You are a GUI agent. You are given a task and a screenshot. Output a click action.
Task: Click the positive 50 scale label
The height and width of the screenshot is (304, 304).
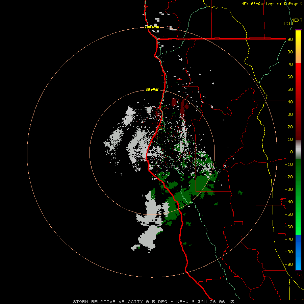click(x=290, y=90)
